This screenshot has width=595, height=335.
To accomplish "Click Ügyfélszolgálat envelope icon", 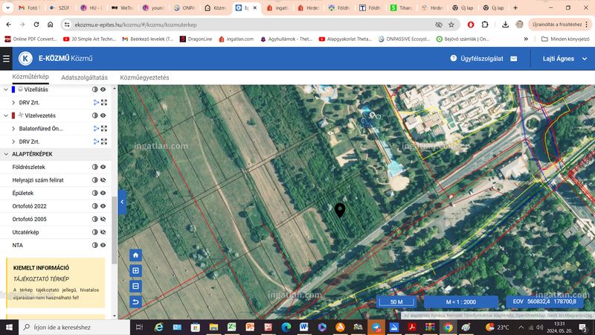I will 513,59.
